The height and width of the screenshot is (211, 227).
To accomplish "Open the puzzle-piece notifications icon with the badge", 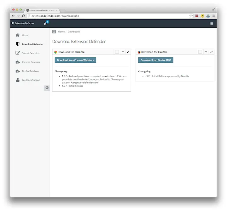I will (x=46, y=23).
